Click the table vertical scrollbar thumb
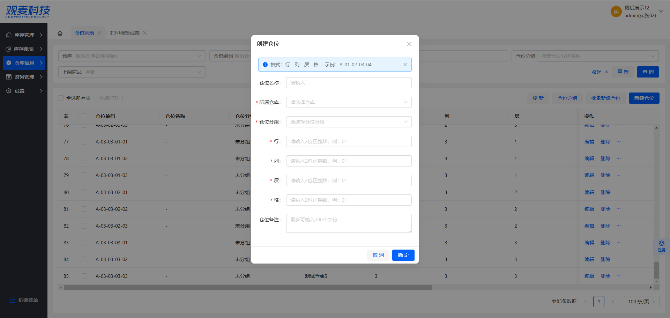Image resolution: width=670 pixels, height=318 pixels. click(656, 270)
